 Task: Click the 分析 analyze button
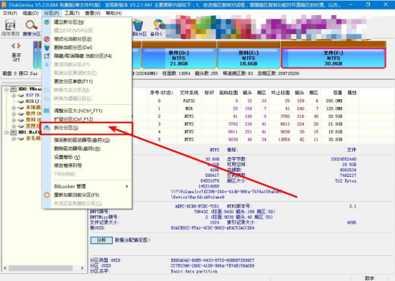[101, 240]
